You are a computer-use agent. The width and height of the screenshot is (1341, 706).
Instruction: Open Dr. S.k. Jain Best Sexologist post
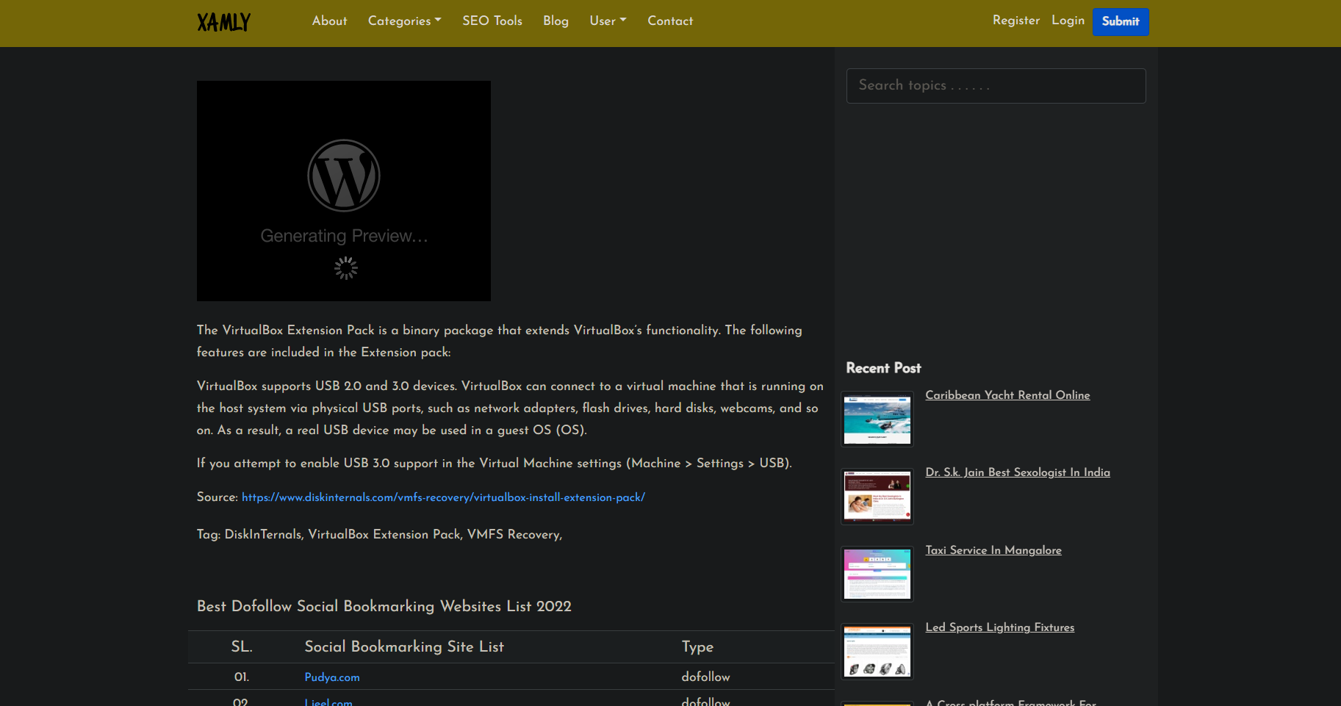click(x=1018, y=472)
